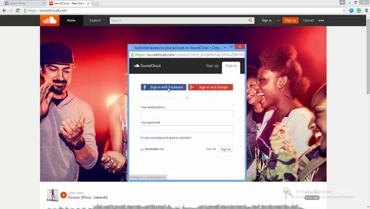Select popup Sign in tab

tap(231, 66)
